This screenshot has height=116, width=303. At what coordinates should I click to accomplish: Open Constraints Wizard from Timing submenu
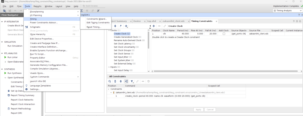[97, 19]
